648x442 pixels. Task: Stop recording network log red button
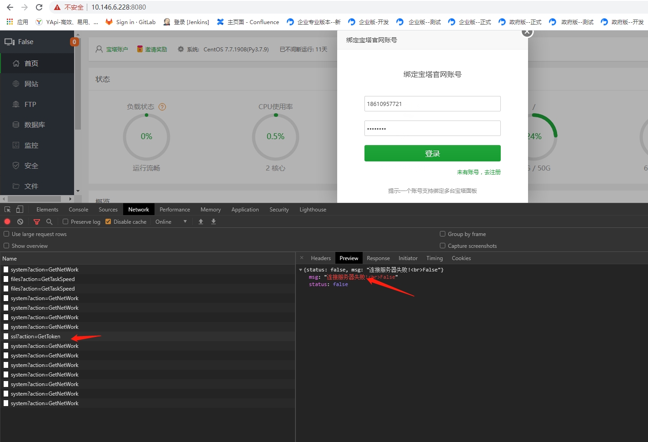coord(7,221)
